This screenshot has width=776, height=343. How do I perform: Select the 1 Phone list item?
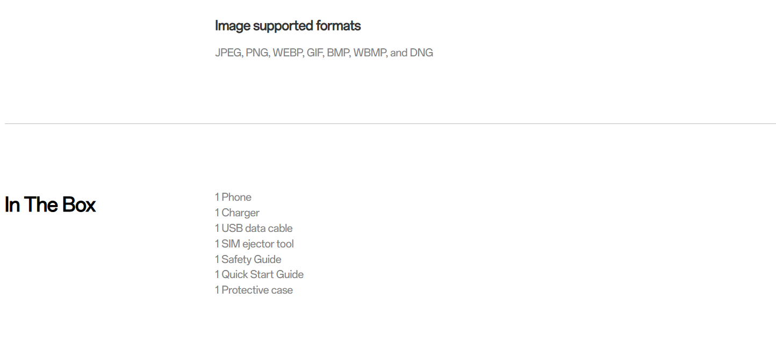[x=233, y=197]
